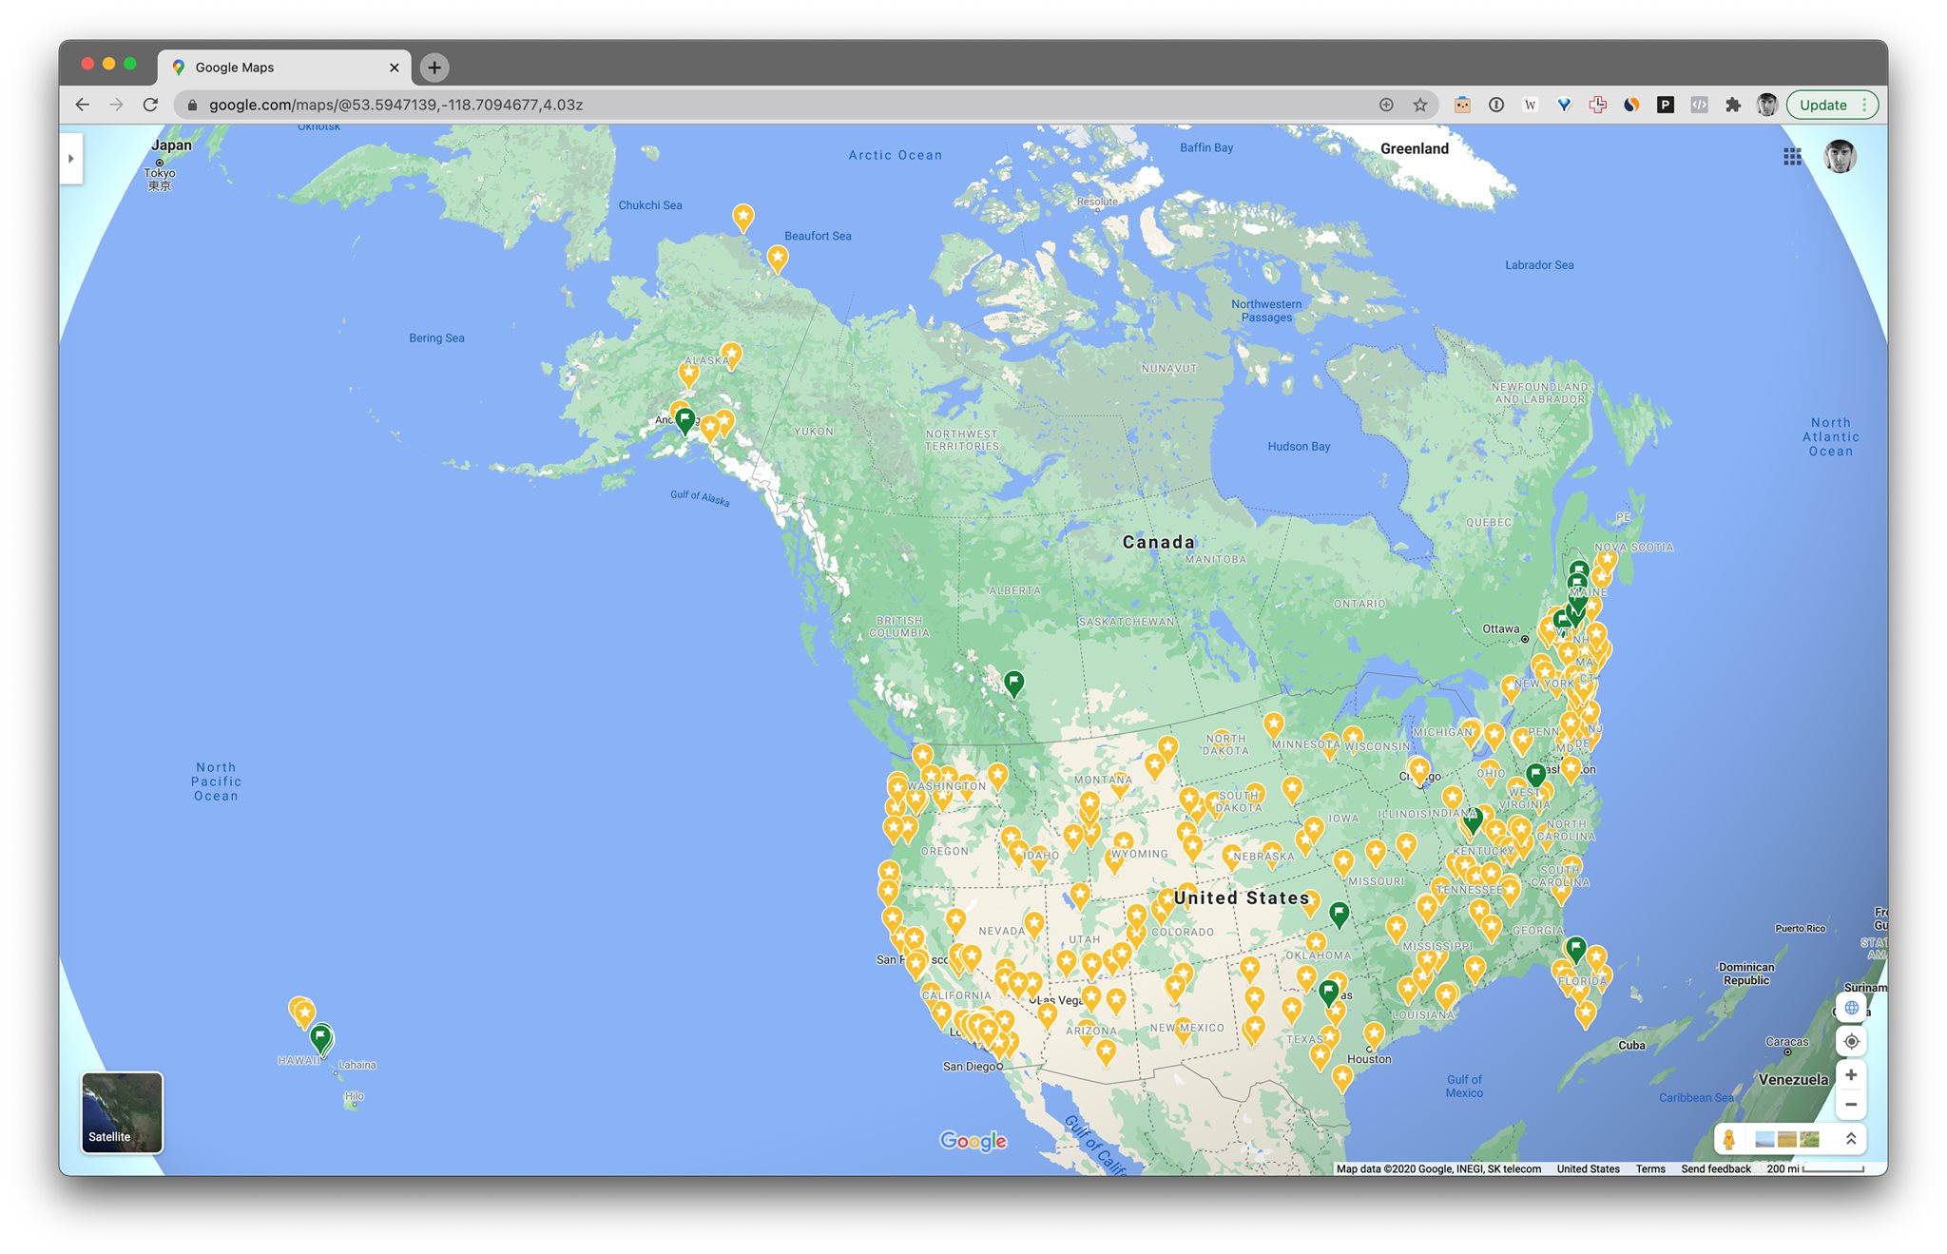Screen dimensions: 1947x1254
Task: Expand the collapsed side panel arrow
Action: click(x=71, y=159)
